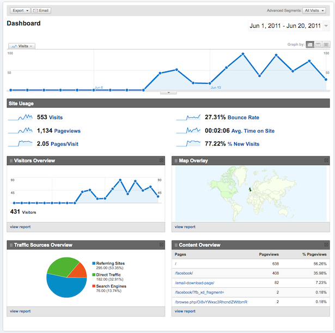Open the Bounce Rate report link
Screen dimensions: 335x333
coord(243,117)
